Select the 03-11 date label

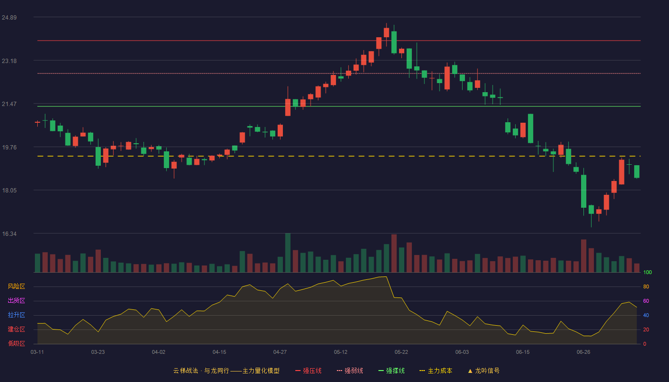point(37,352)
